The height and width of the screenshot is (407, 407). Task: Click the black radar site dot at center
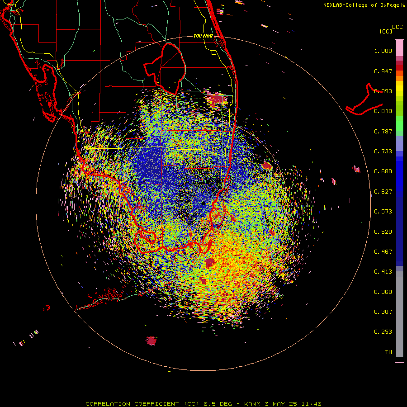tap(203, 203)
